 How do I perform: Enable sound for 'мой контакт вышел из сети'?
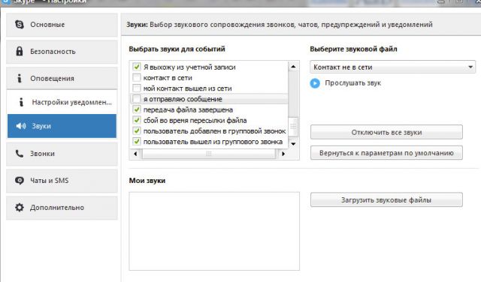[x=137, y=88]
